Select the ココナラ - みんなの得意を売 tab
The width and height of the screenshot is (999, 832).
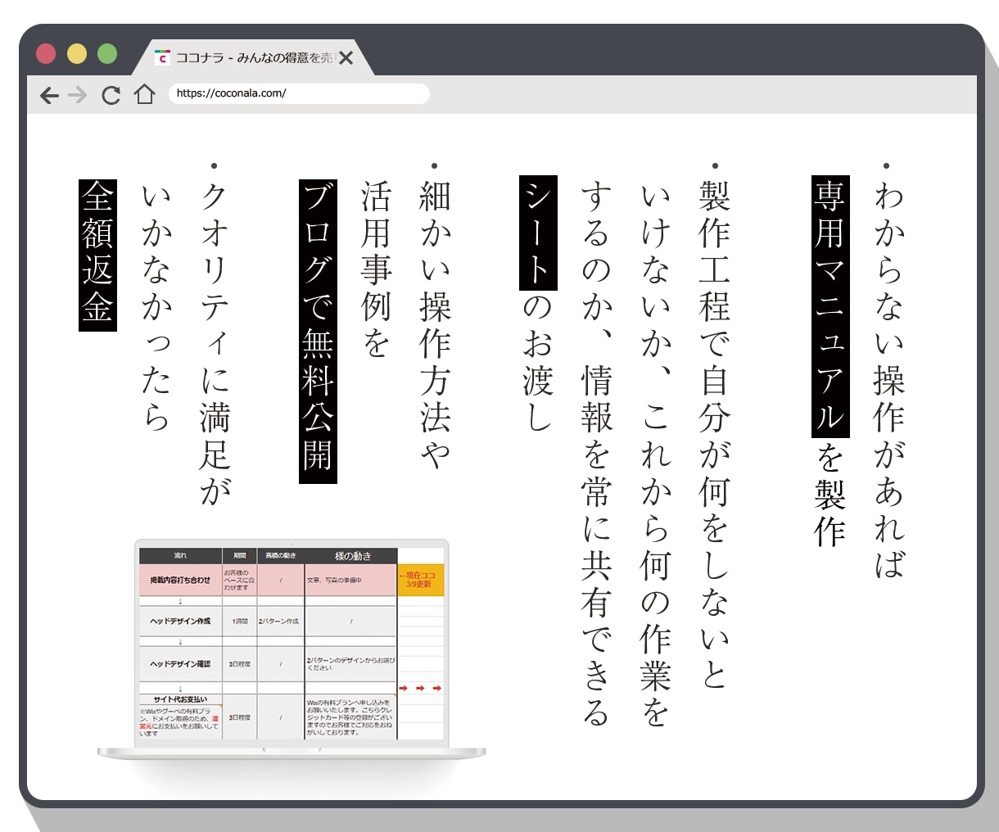[254, 57]
